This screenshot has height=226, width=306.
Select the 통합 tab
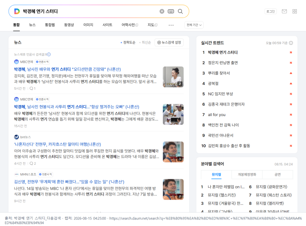coord(16,25)
